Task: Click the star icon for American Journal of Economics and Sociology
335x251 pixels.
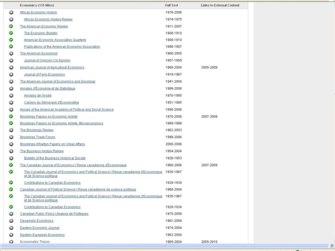Action: (x=11, y=82)
